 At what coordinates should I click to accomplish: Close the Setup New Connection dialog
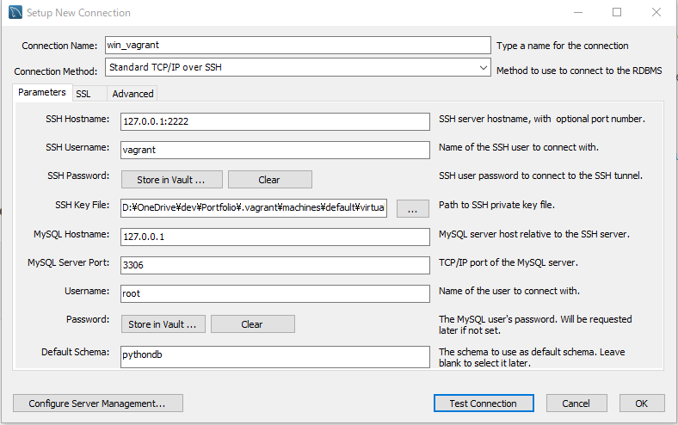[656, 13]
